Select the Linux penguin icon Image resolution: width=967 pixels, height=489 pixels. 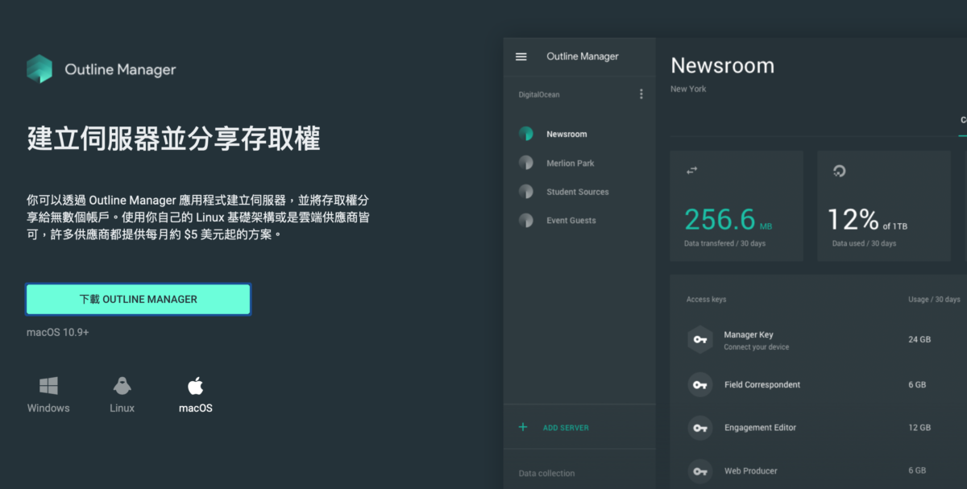pyautogui.click(x=122, y=385)
